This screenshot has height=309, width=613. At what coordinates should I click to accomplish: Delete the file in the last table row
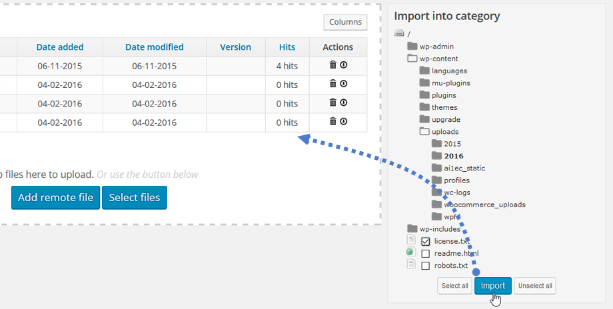[x=333, y=121]
